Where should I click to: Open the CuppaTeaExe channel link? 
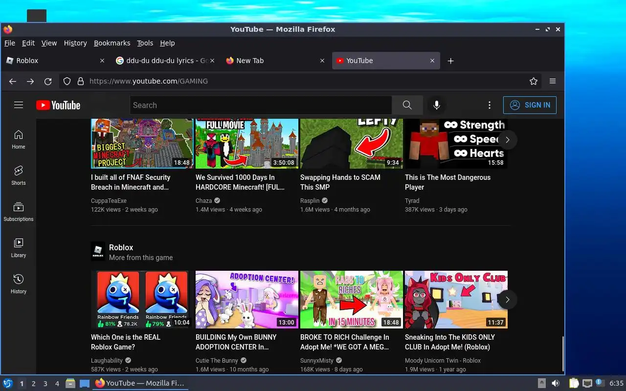[109, 201]
